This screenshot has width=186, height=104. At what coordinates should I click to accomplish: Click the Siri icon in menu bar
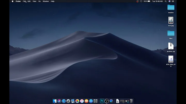pos(169,1)
